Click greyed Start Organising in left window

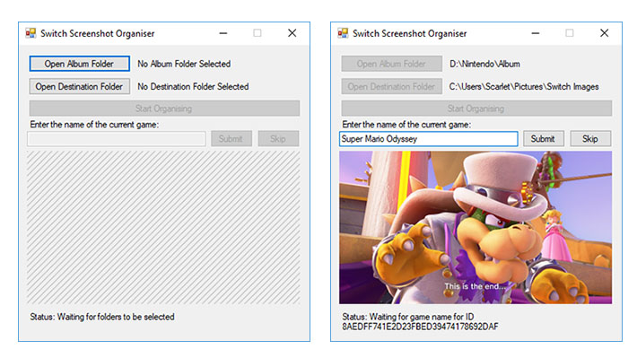164,109
